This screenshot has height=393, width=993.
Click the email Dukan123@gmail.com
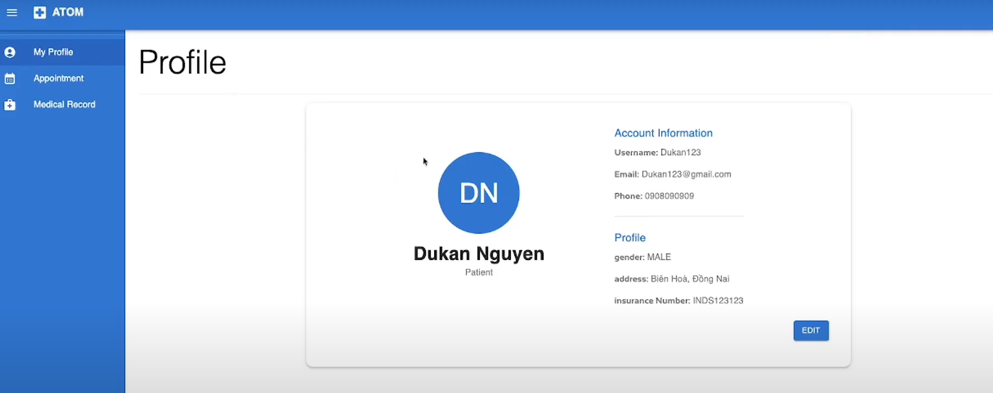point(686,174)
